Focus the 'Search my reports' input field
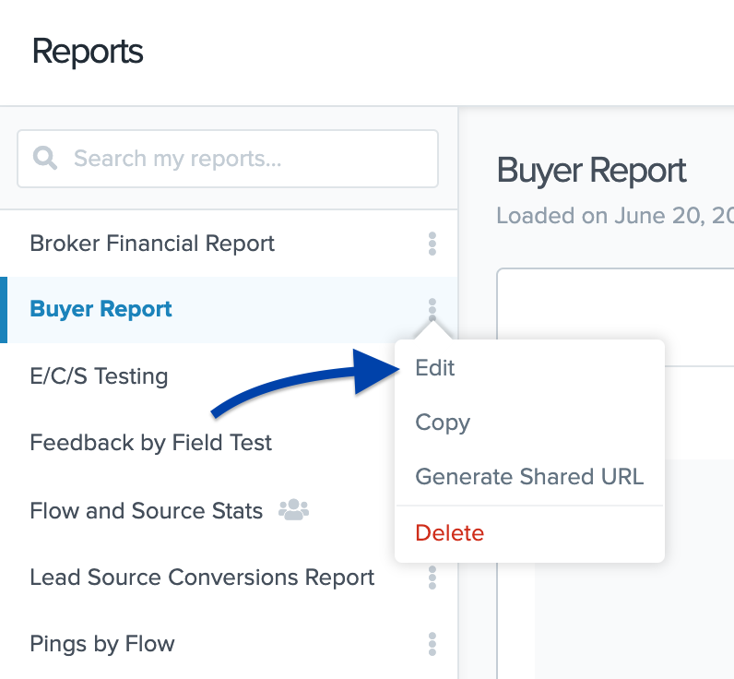Screen dimensions: 734x679 (240, 159)
